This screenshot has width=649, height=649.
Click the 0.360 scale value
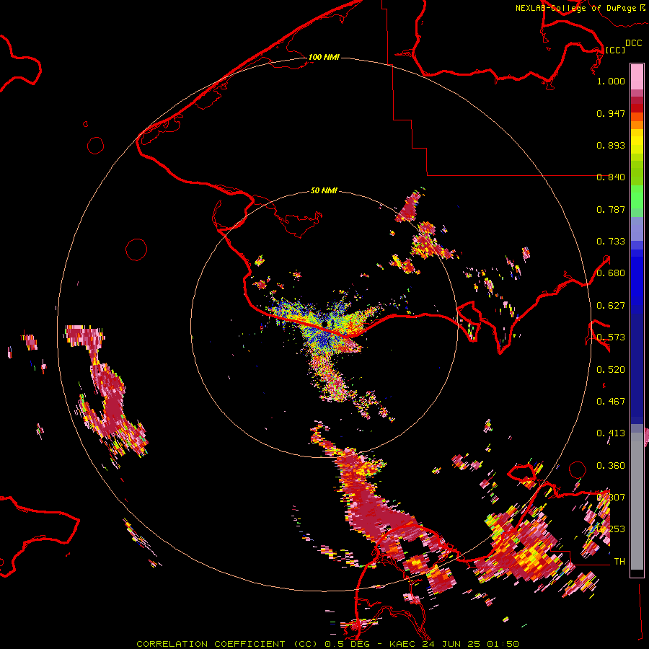pos(611,466)
